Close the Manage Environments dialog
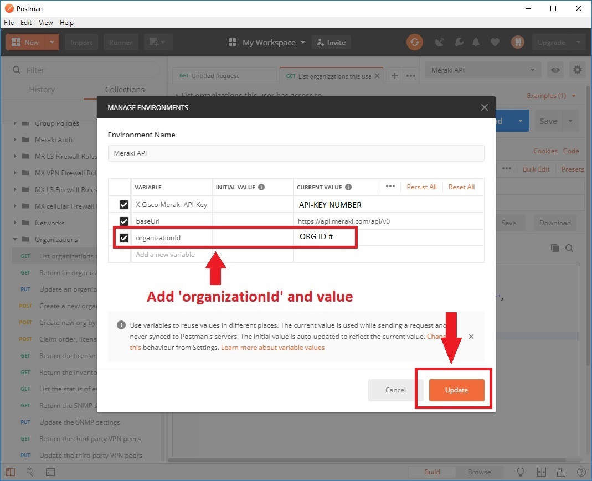 point(484,107)
